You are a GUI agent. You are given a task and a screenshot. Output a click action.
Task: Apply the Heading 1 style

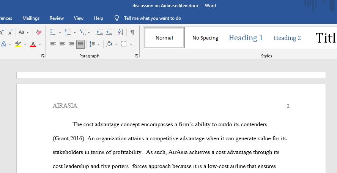point(246,38)
